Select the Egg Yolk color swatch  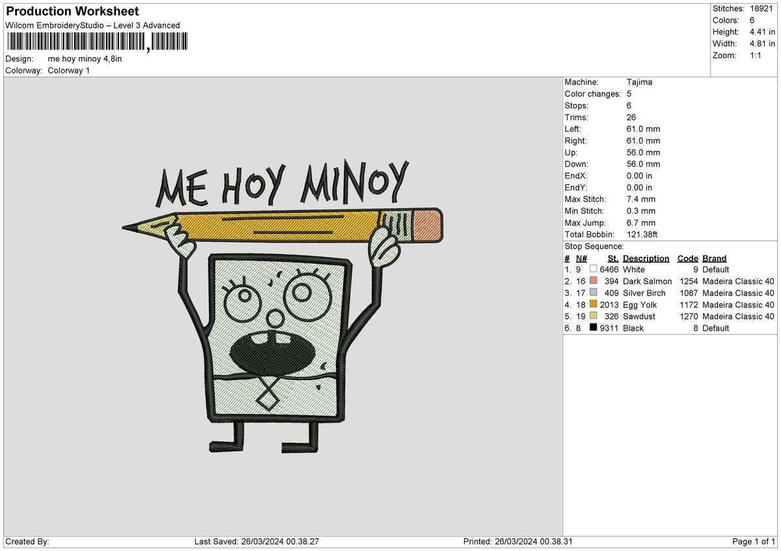593,304
